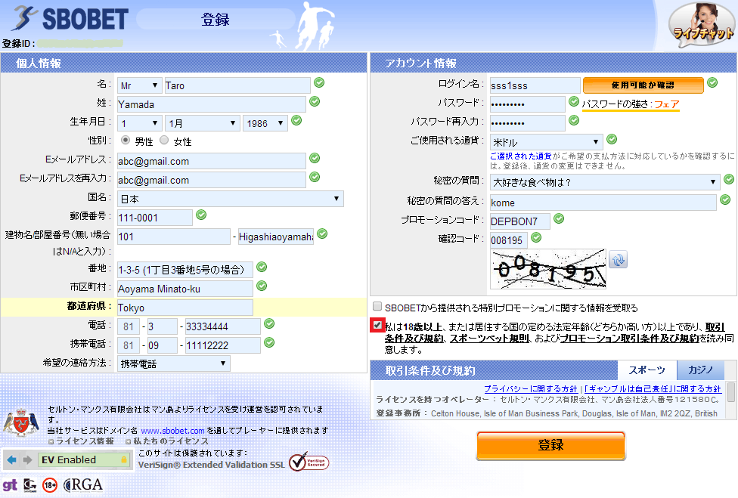
Task: Click the orange 登録 submit button
Action: [550, 445]
